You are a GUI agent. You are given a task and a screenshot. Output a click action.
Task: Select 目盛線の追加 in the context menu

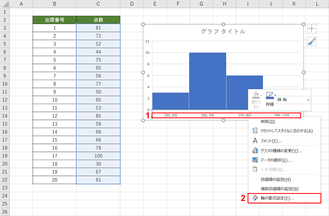(x=276, y=179)
